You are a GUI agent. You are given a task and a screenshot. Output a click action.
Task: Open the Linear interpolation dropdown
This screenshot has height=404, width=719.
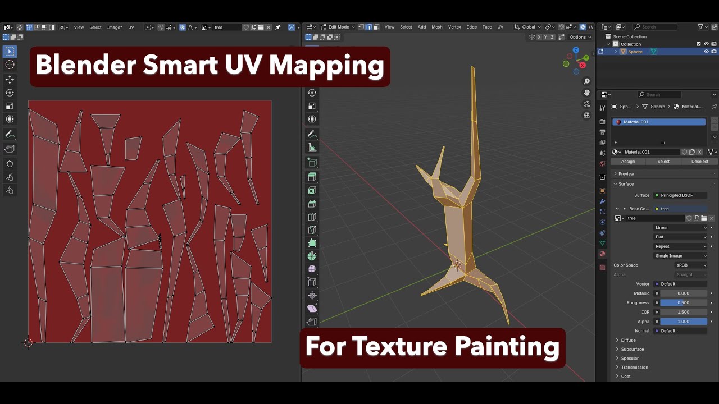pos(681,228)
